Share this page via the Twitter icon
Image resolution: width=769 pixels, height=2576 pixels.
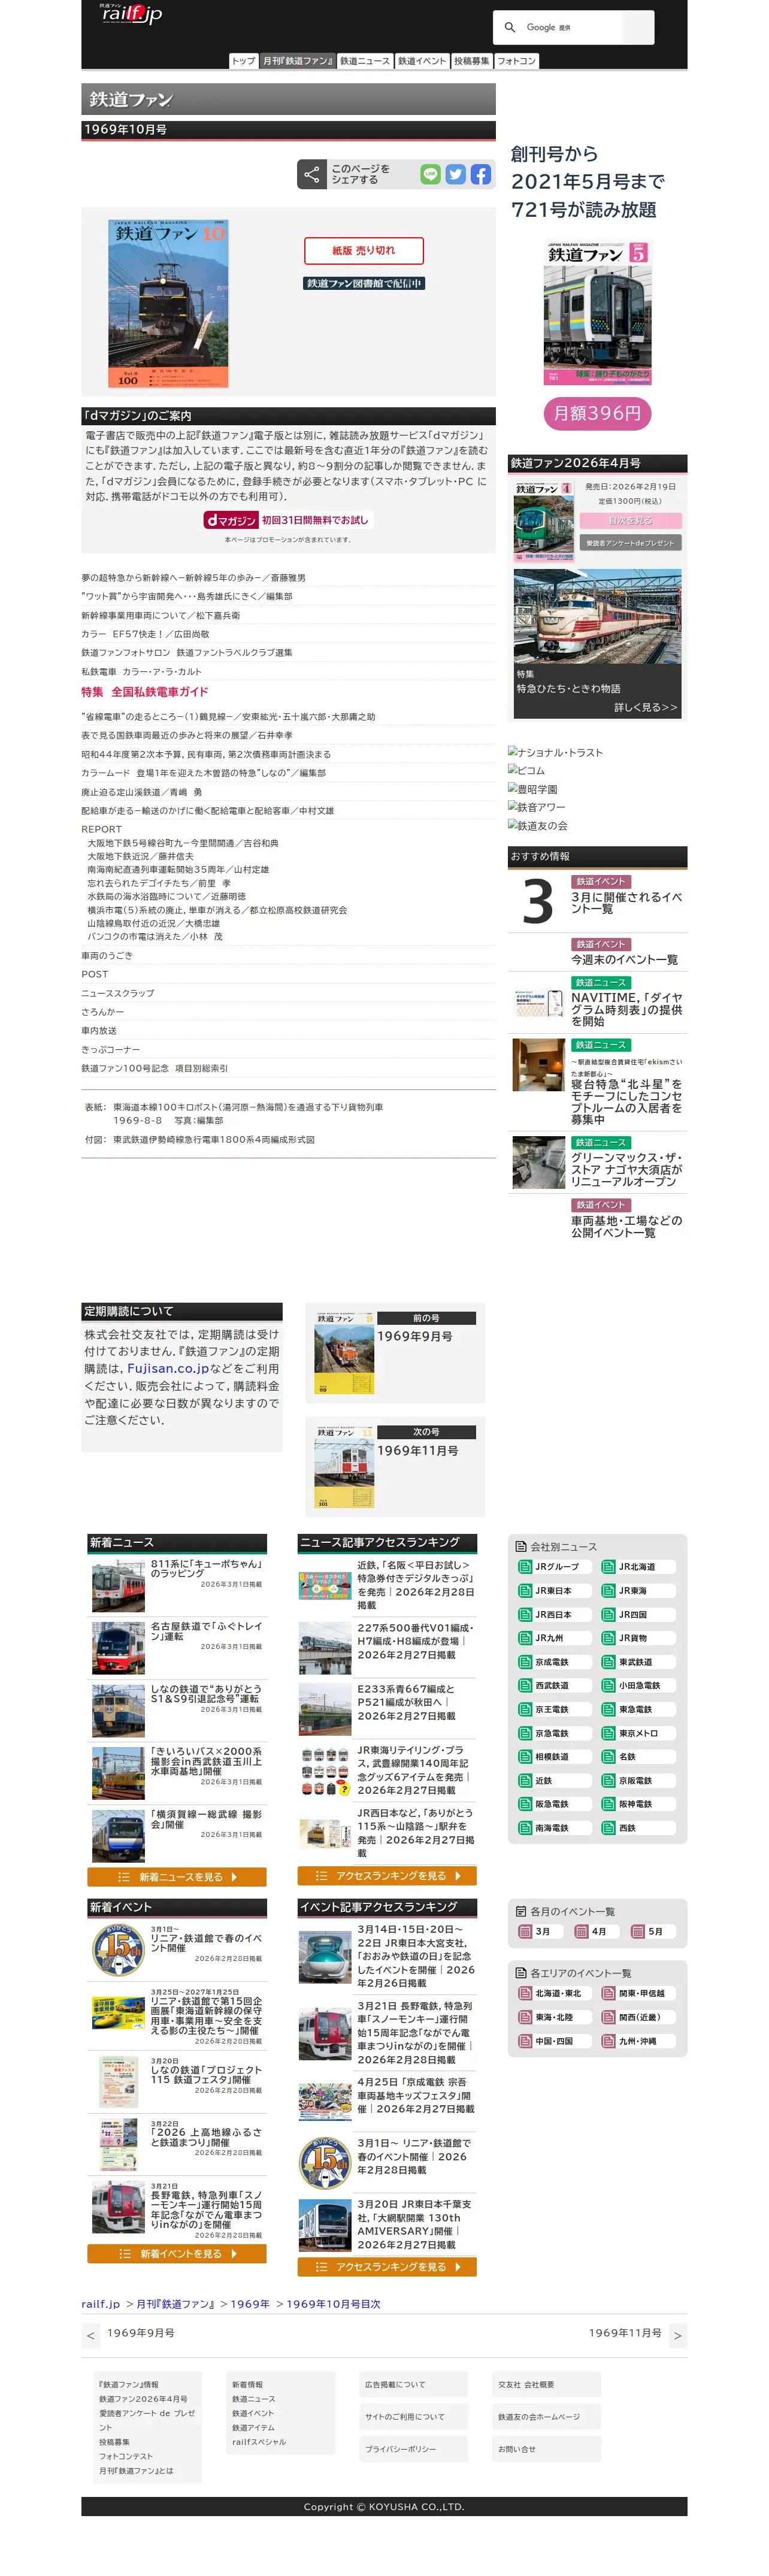click(x=456, y=175)
